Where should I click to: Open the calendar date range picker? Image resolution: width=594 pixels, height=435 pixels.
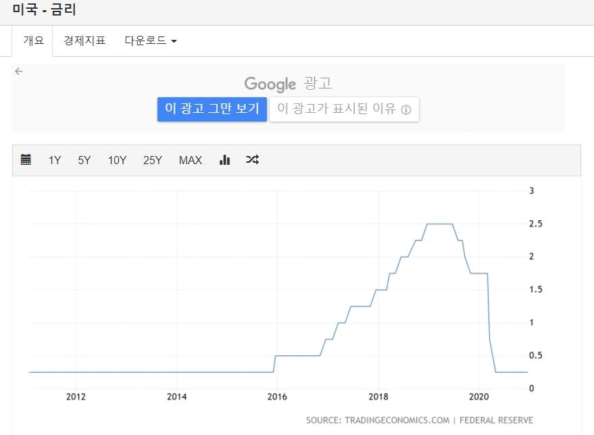(x=26, y=160)
